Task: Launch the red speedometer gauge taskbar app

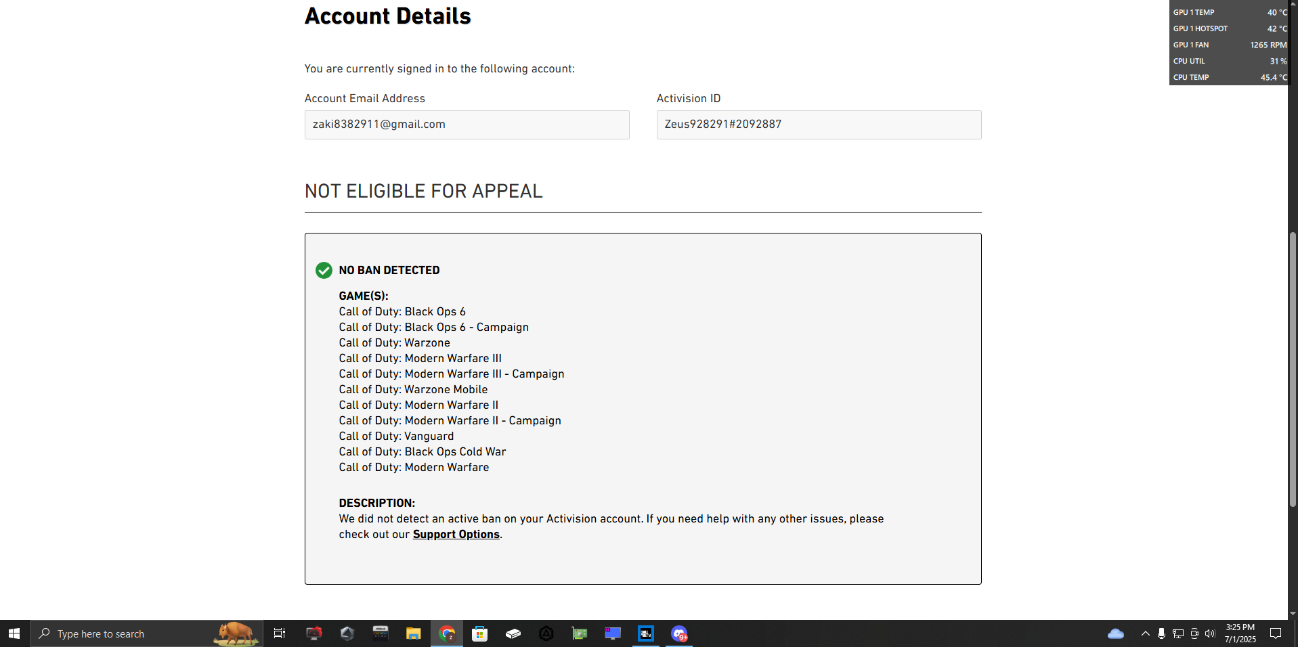Action: click(x=314, y=633)
